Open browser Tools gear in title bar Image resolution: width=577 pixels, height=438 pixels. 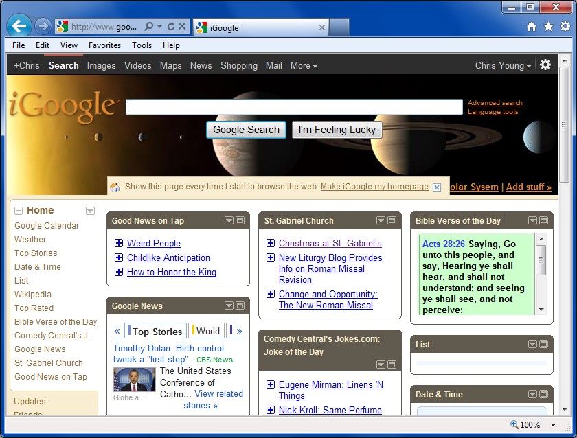[x=565, y=27]
